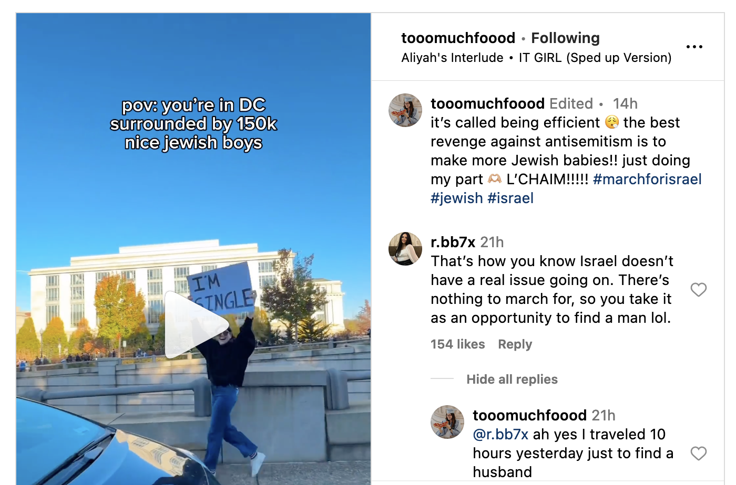The image size is (736, 485).
Task: Like the r.bb7x comment with the heart
Action: pos(698,290)
